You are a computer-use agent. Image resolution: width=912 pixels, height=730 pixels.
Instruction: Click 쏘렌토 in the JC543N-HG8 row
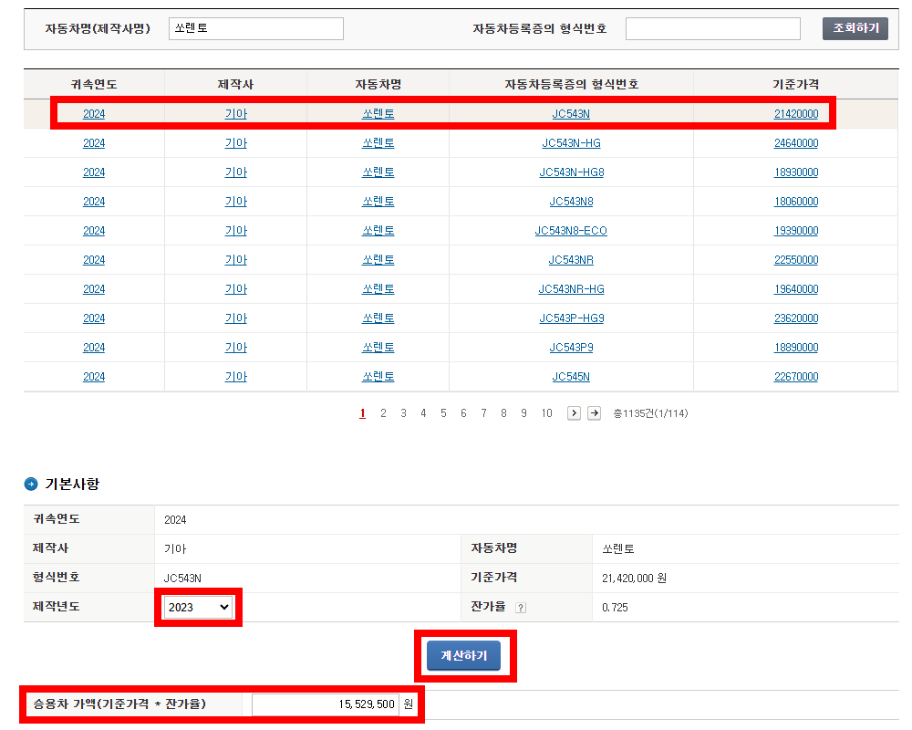pos(378,172)
